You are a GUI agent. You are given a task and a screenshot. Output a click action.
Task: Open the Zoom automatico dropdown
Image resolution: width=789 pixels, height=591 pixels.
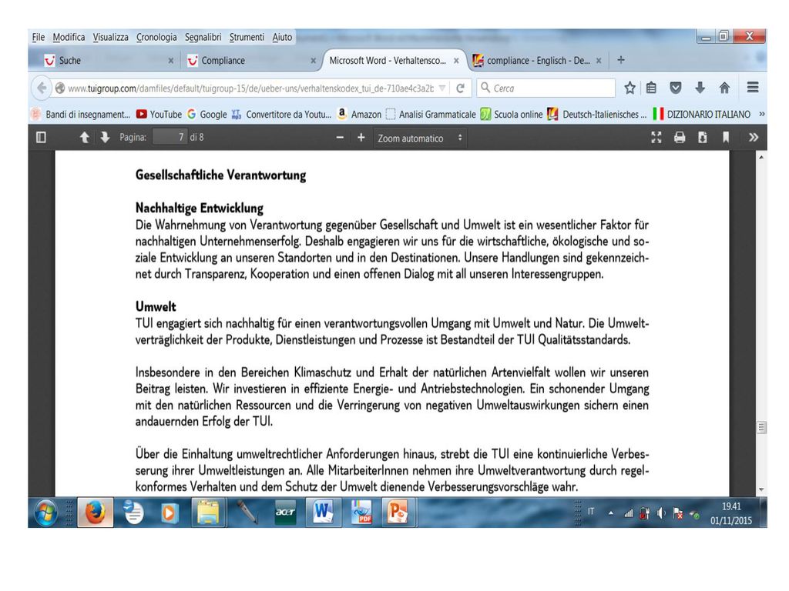click(420, 139)
